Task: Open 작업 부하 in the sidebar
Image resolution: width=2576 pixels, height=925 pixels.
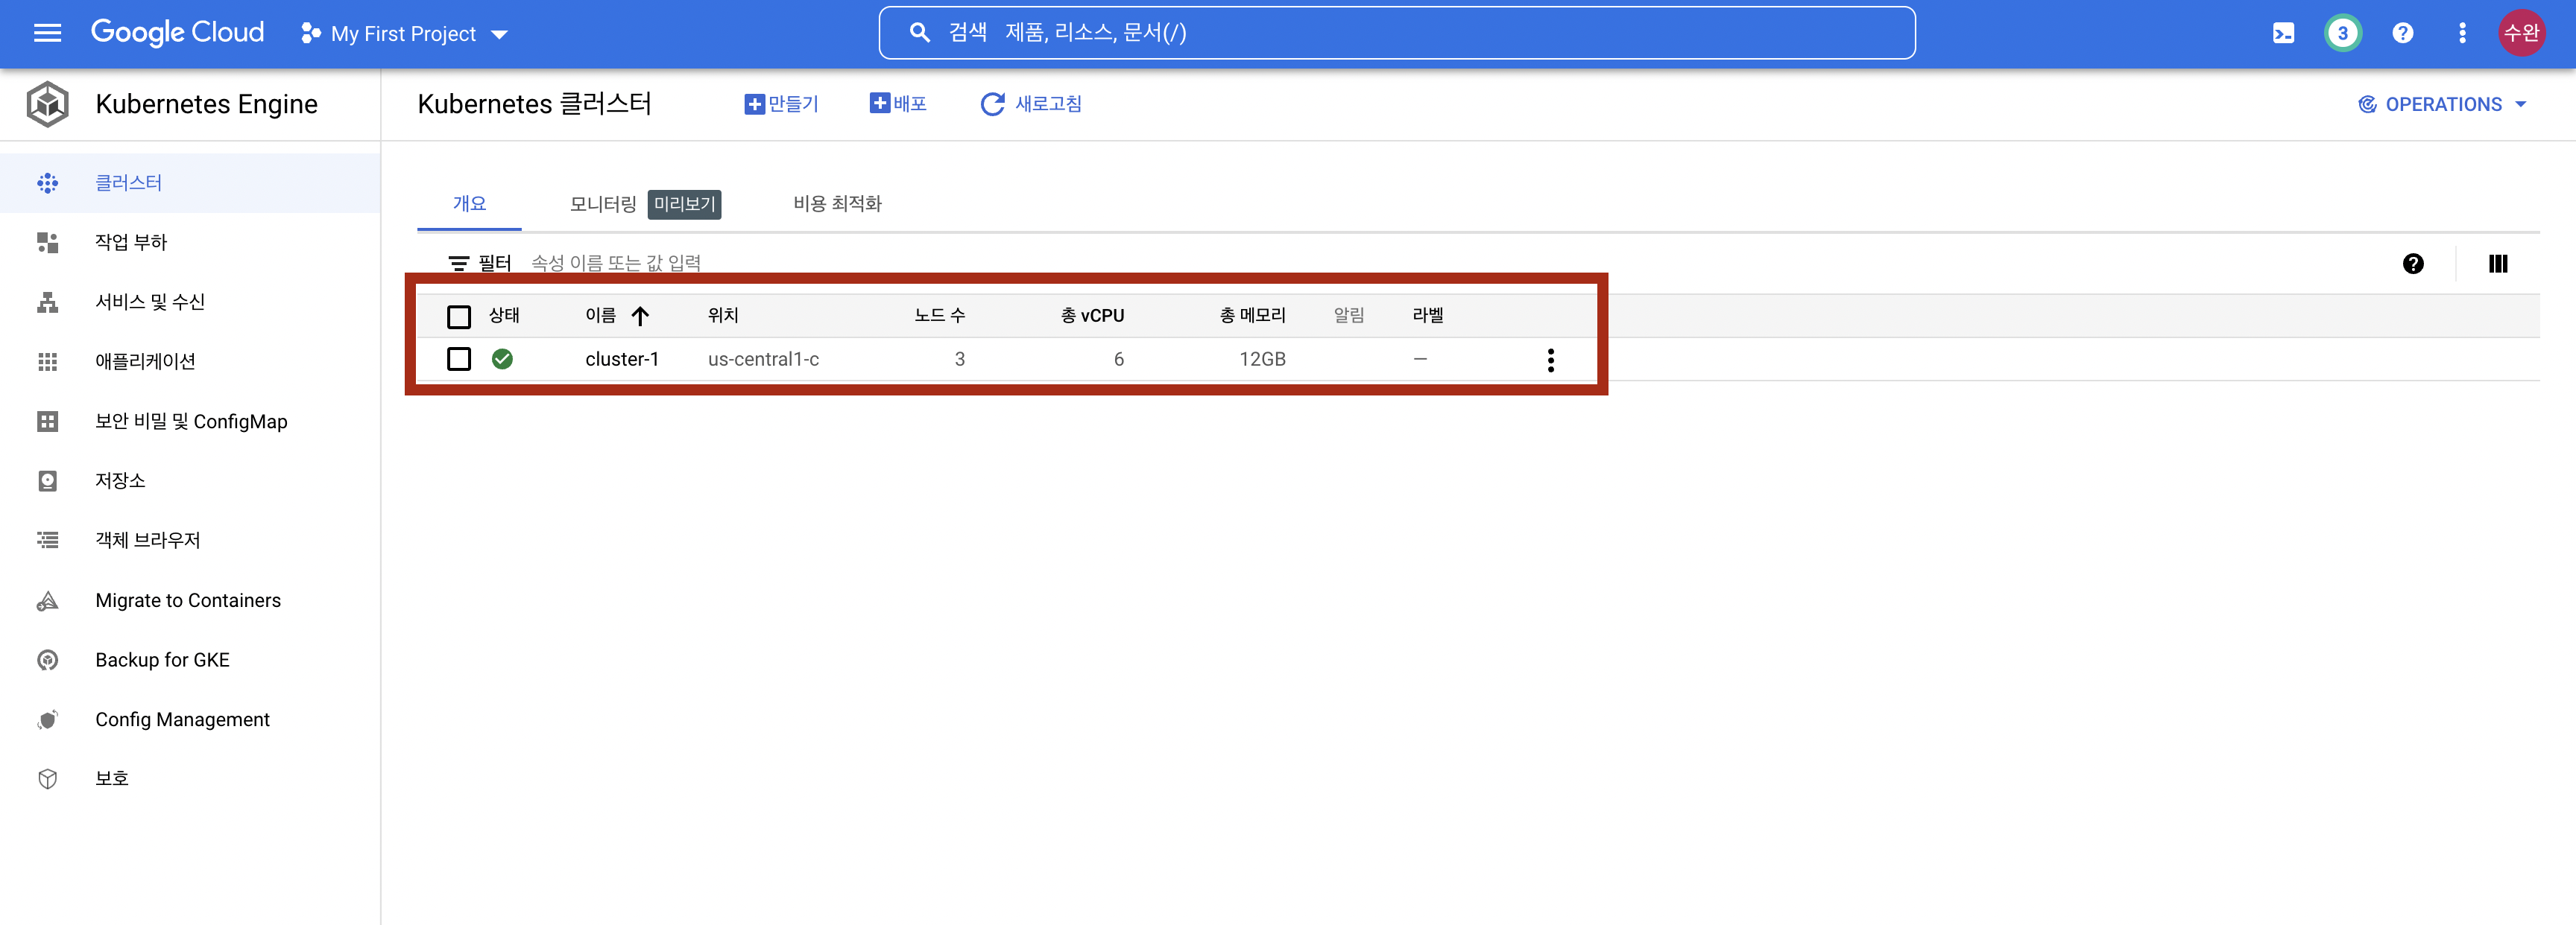Action: 190,243
